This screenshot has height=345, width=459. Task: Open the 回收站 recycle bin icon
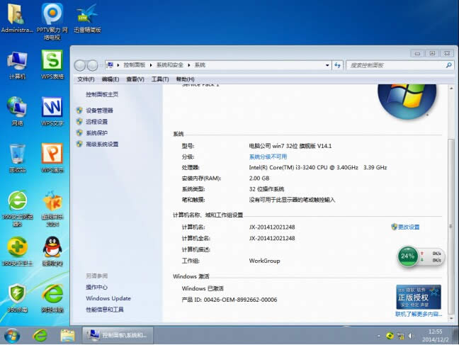click(x=17, y=154)
